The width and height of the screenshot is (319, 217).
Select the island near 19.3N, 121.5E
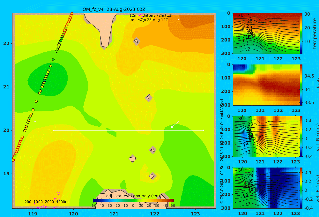point(132,159)
